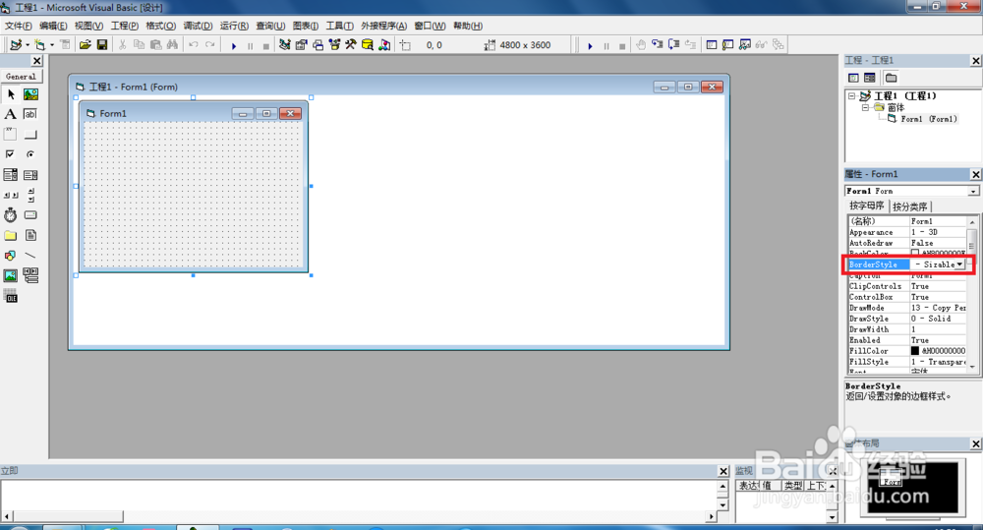Select the DrawMode property row
Viewport: 983px width, 530px height.
click(x=907, y=308)
